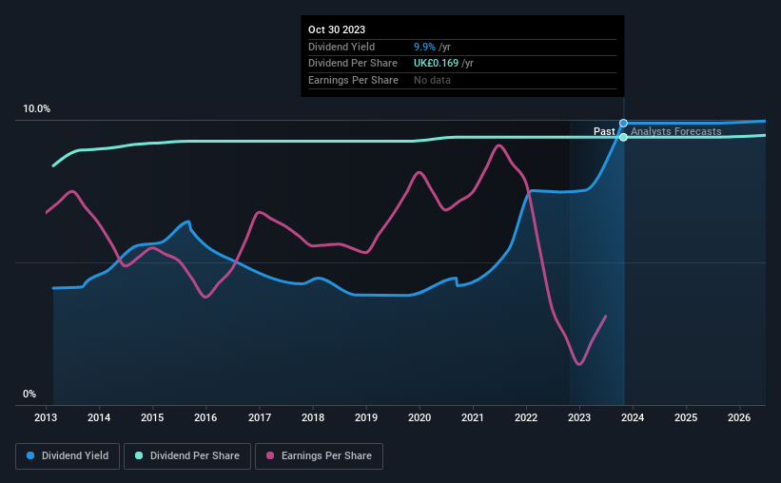Click the 2019 x-axis label
Screen dimensions: 781x483
(x=366, y=417)
